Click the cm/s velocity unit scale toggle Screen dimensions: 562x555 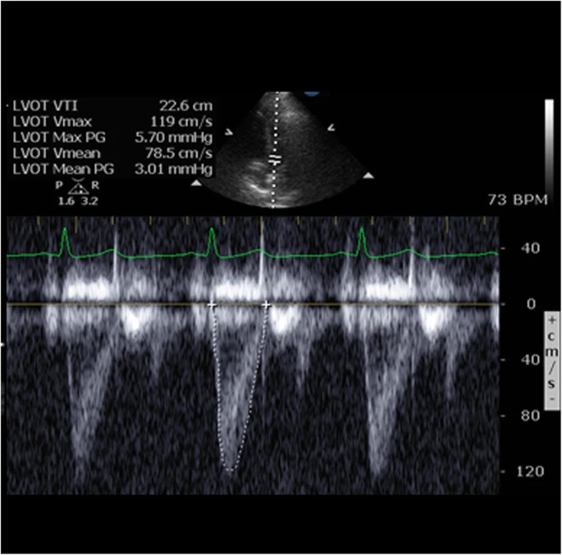click(x=551, y=361)
